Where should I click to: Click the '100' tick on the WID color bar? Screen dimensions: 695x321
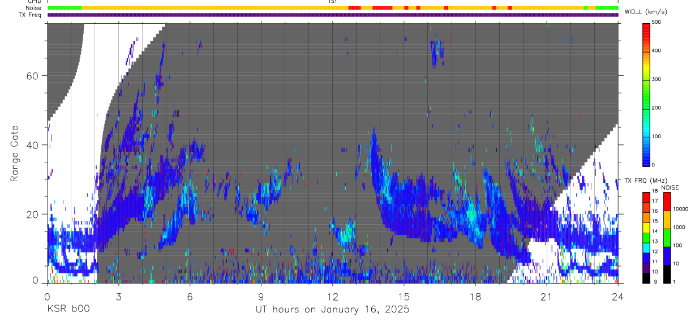pyautogui.click(x=657, y=136)
